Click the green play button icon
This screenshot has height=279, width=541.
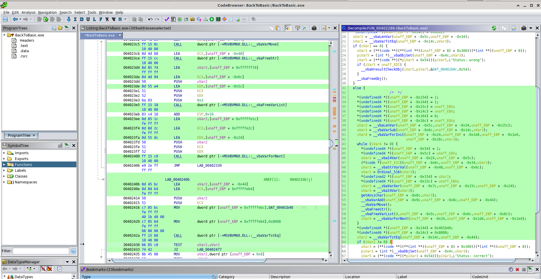[x=212, y=19]
